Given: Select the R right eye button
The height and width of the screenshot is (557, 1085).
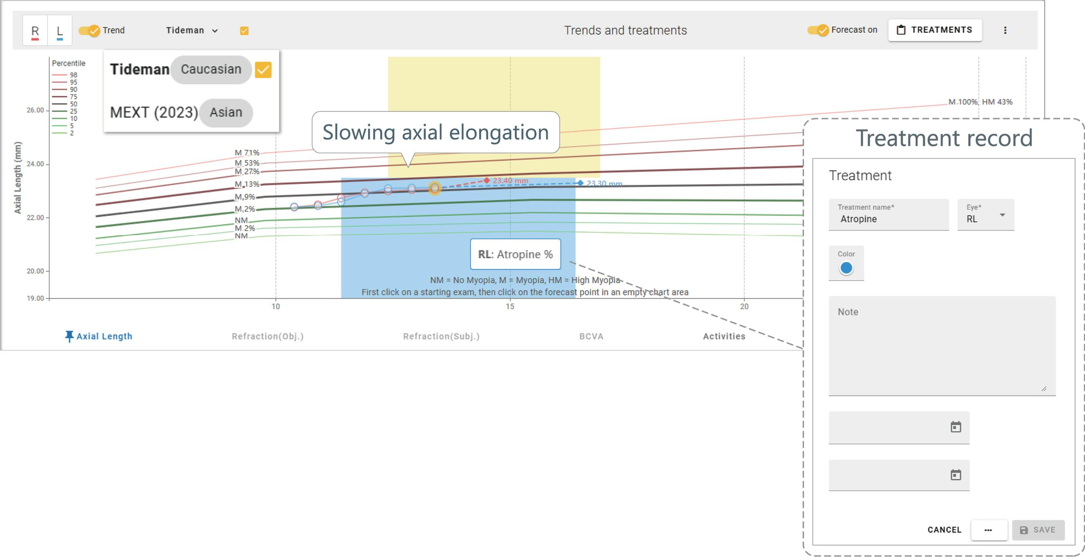Looking at the screenshot, I should click(35, 31).
